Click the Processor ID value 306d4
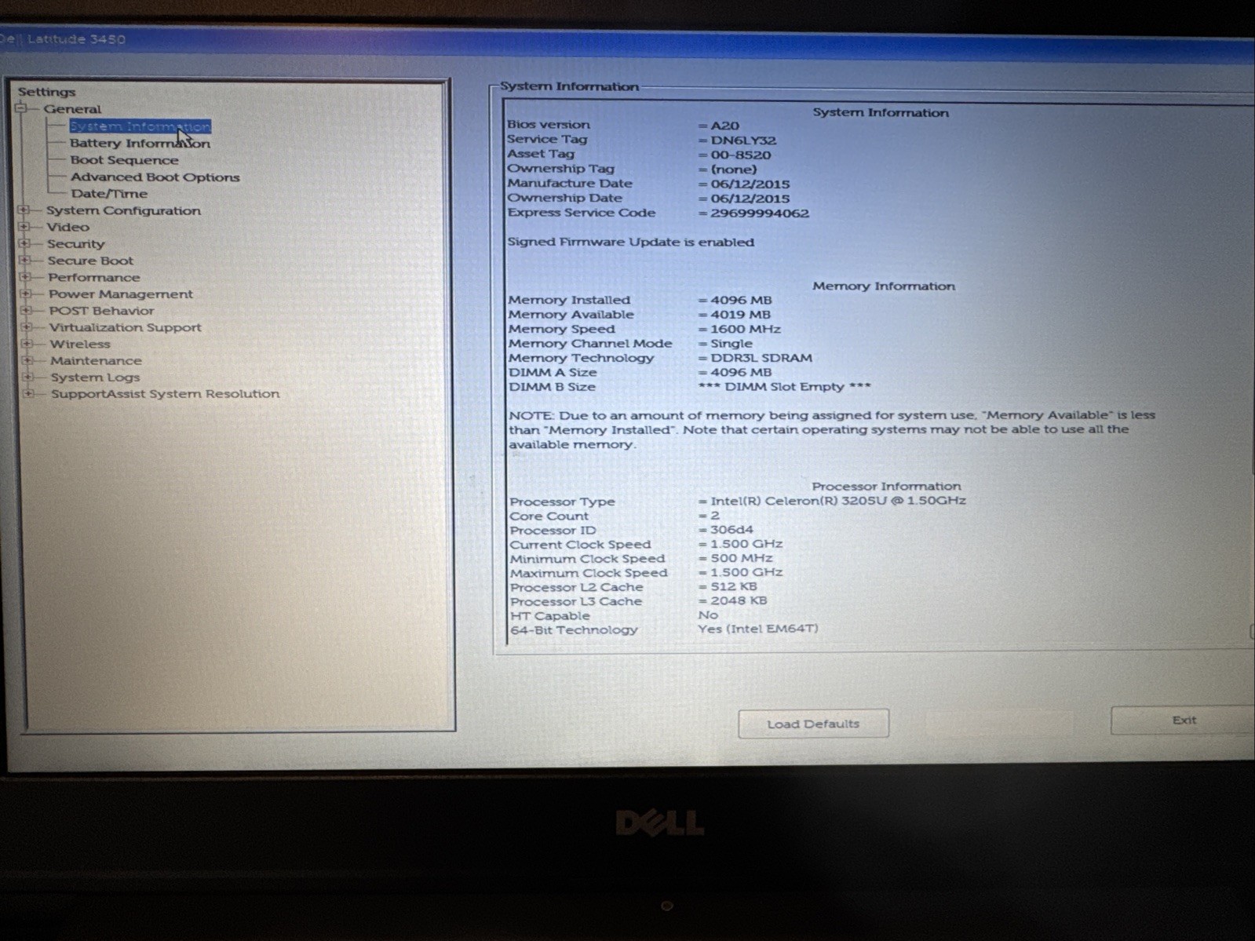The image size is (1255, 941). click(x=731, y=529)
